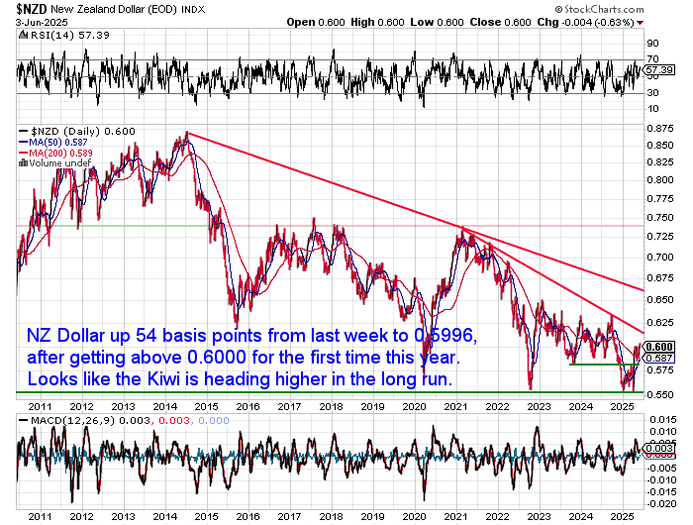693x525 pixels.
Task: Click the price axis label '0.750'
Action: (660, 218)
